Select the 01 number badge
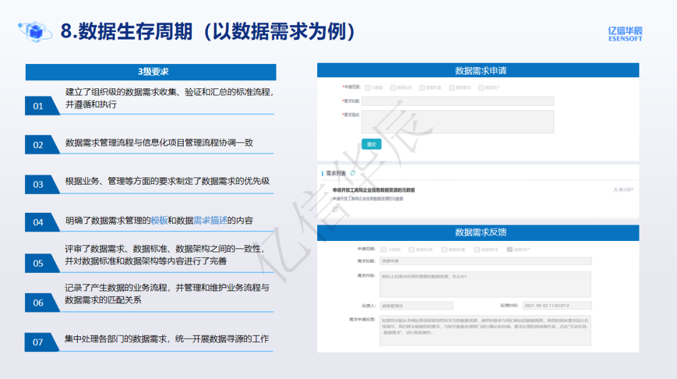 coord(39,106)
